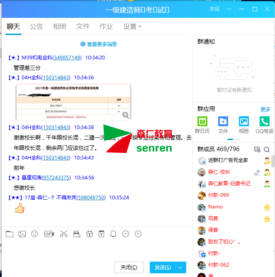Click 查看更多消息 link
This screenshot has width=275, height=277.
coord(102,44)
